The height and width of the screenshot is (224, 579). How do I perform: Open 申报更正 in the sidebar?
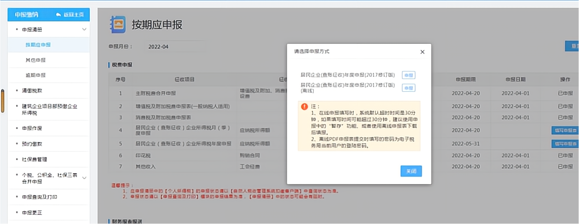(32, 212)
